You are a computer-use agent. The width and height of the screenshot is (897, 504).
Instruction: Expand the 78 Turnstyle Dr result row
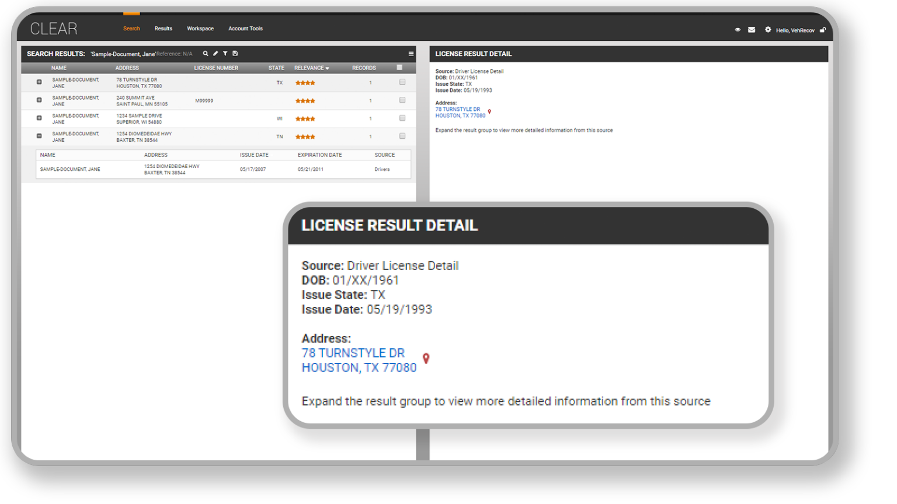39,82
